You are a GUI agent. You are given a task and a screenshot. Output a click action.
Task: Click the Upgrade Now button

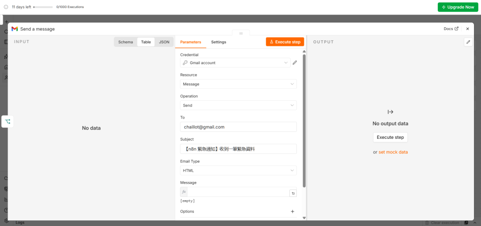pyautogui.click(x=458, y=7)
